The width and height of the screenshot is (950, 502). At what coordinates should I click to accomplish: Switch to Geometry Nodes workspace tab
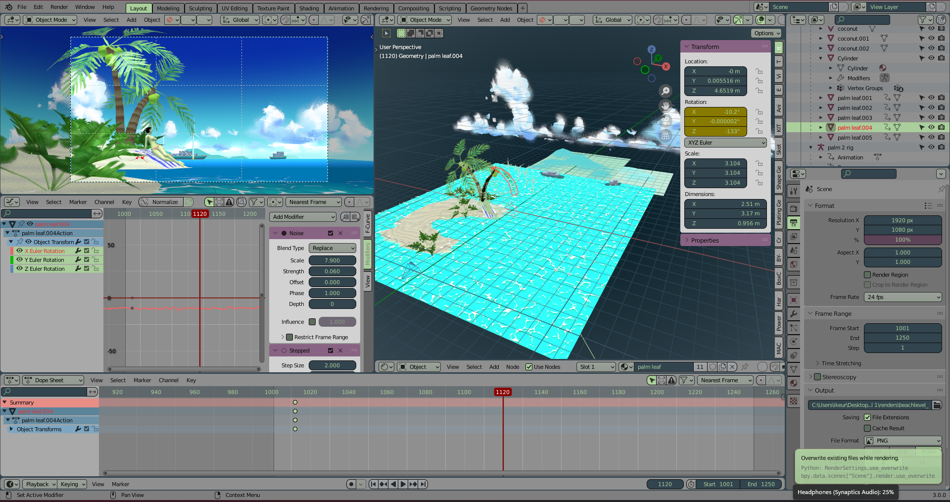click(491, 8)
